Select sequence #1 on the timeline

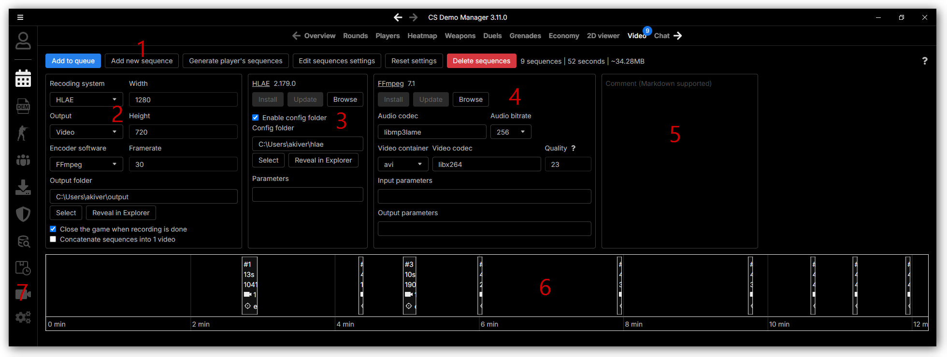point(250,286)
